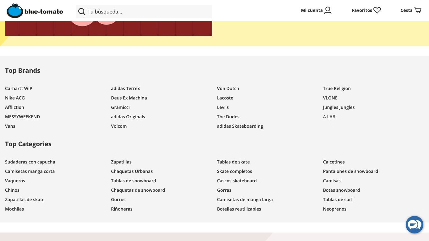The height and width of the screenshot is (241, 429).
Task: Open Gramicci brand link
Action: pyautogui.click(x=120, y=107)
